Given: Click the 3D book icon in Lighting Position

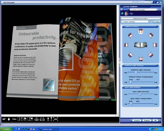Looking at the screenshot, I should click(141, 45).
